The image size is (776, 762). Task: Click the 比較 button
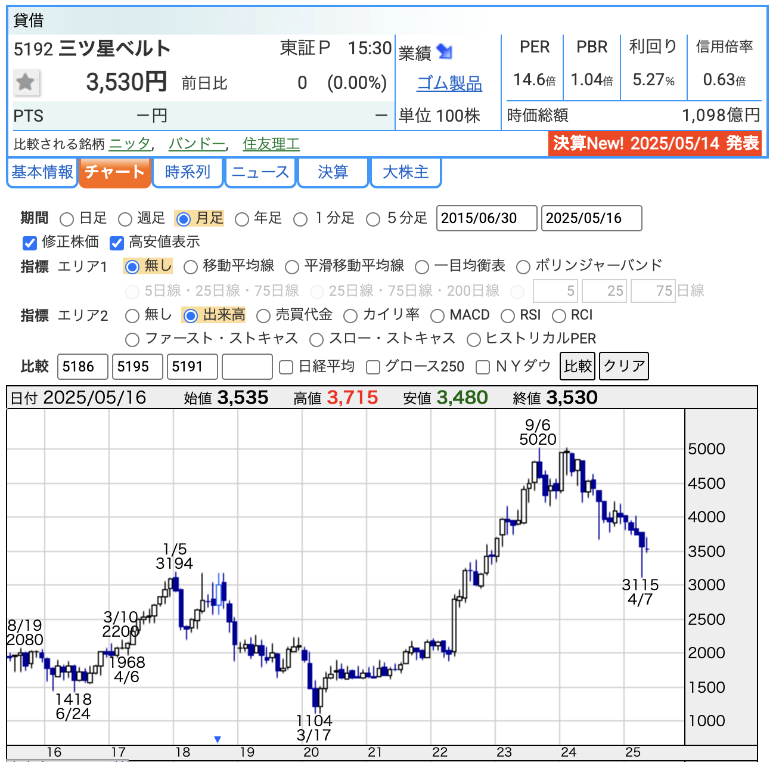tap(578, 366)
